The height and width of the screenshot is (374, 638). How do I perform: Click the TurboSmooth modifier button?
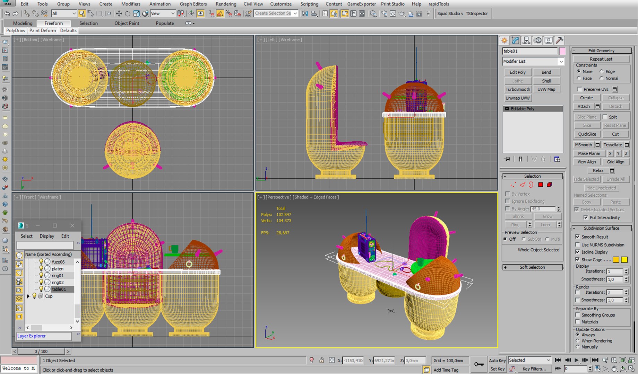[518, 89]
